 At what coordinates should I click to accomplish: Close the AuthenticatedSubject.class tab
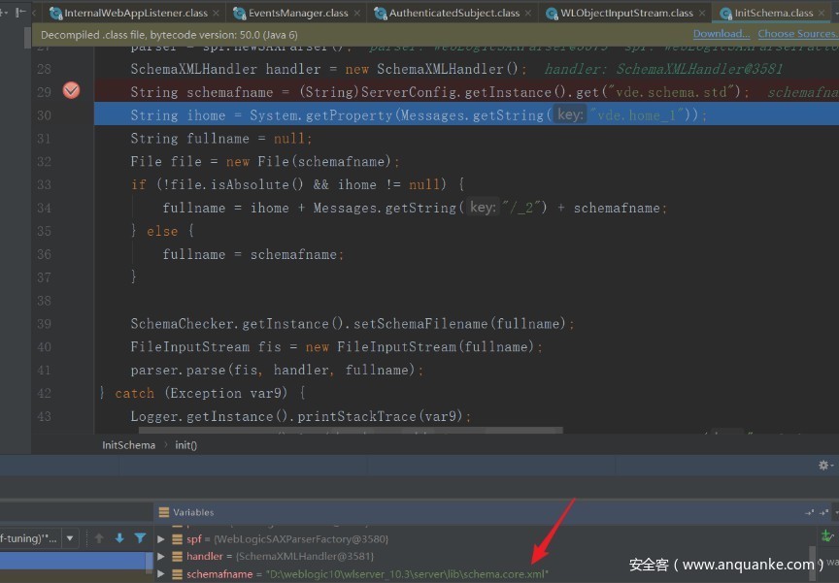click(528, 14)
